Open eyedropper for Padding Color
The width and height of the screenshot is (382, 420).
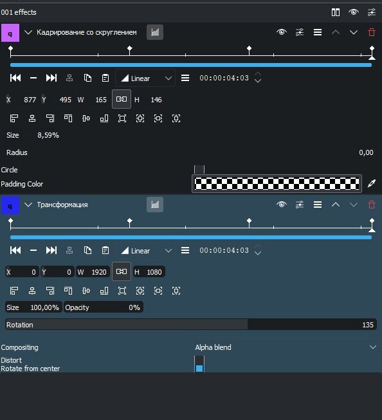pos(372,184)
